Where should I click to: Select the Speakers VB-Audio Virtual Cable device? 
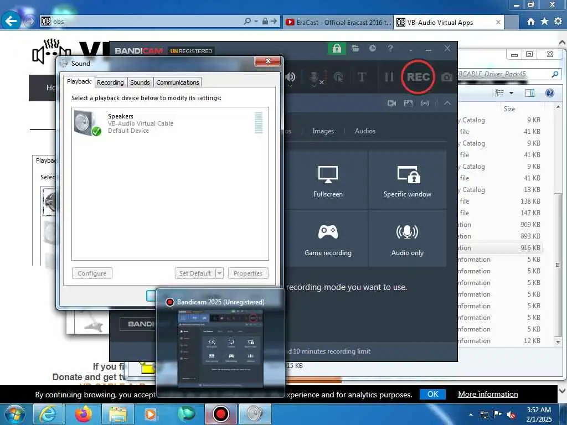[170, 123]
